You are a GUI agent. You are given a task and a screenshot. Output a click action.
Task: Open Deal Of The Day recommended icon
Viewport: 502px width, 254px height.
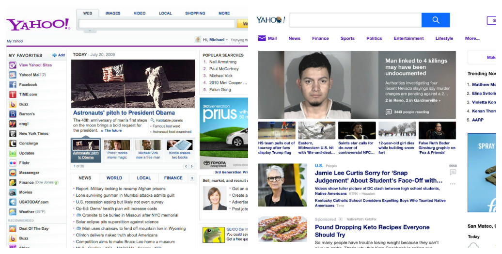(13, 229)
